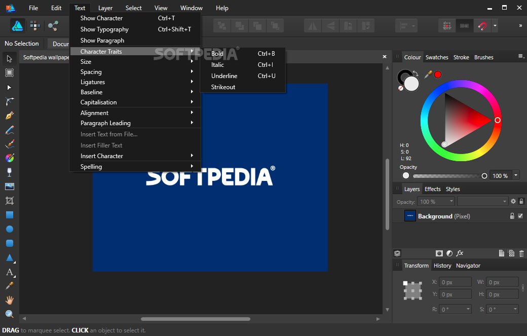Toggle snapping magnet button
Screen dimensions: 527x336
pyautogui.click(x=482, y=26)
